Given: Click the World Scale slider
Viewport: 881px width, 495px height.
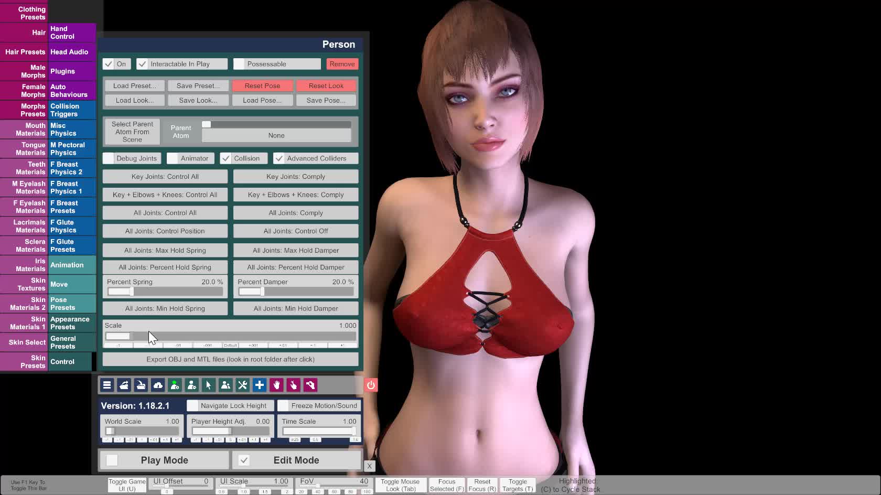Looking at the screenshot, I should [142, 431].
